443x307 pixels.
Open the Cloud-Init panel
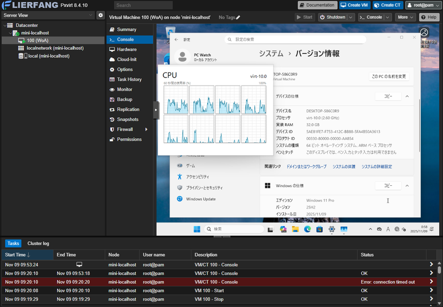[130, 60]
